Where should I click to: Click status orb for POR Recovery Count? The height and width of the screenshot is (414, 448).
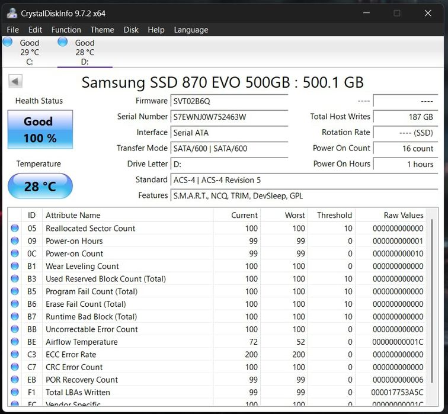[x=15, y=380]
